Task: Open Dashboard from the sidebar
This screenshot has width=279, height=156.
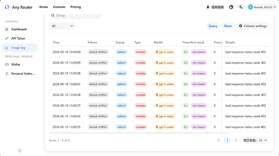Action: pyautogui.click(x=20, y=29)
